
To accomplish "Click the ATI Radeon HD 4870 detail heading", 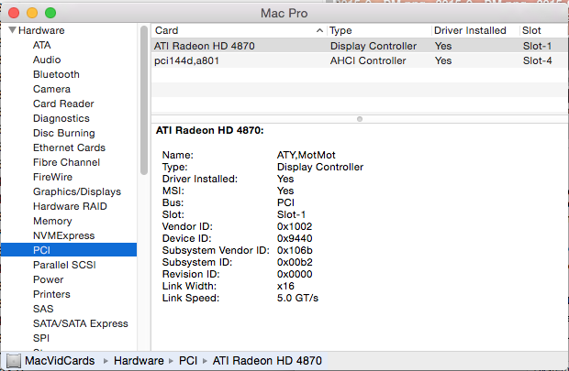I will (210, 130).
